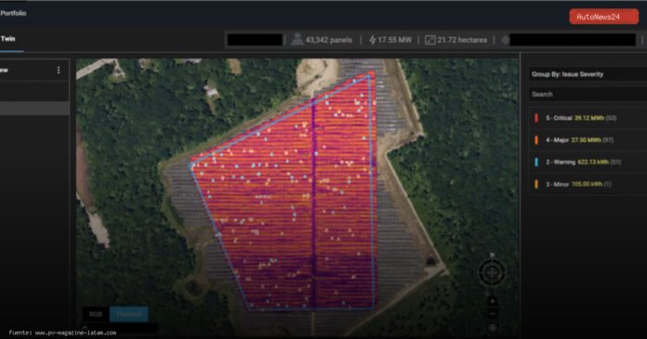Image resolution: width=647 pixels, height=339 pixels.
Task: Click the recenter icon below zoom controls
Action: pos(492,328)
